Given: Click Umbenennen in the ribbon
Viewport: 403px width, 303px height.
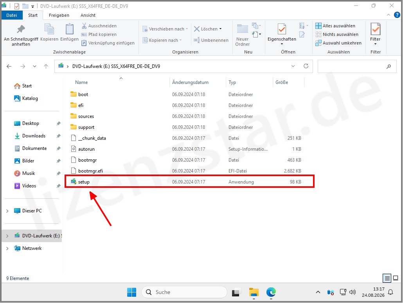Looking at the screenshot, I should pyautogui.click(x=211, y=40).
